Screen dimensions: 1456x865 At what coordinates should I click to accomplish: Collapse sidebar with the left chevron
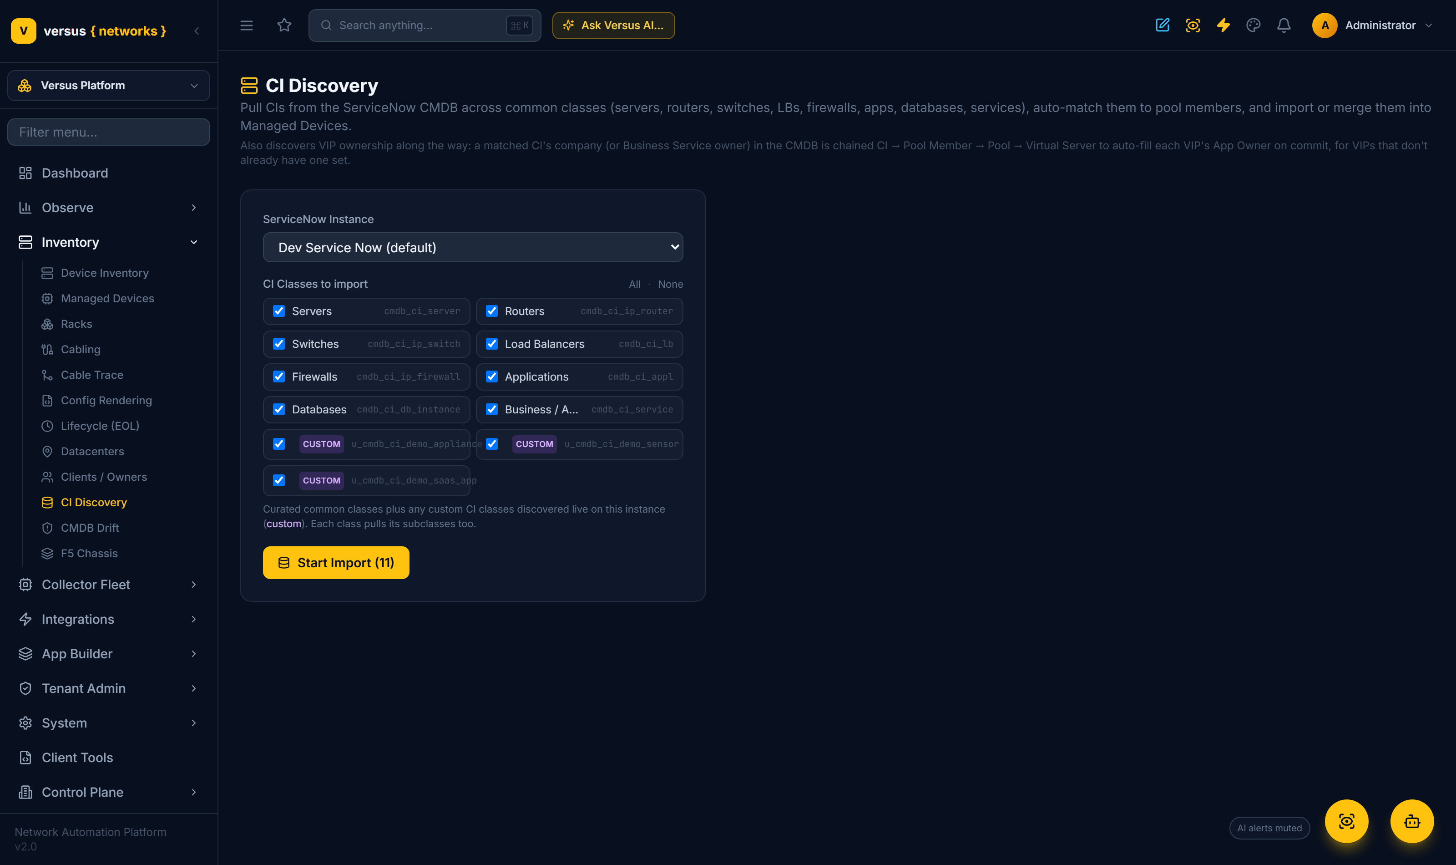coord(197,31)
